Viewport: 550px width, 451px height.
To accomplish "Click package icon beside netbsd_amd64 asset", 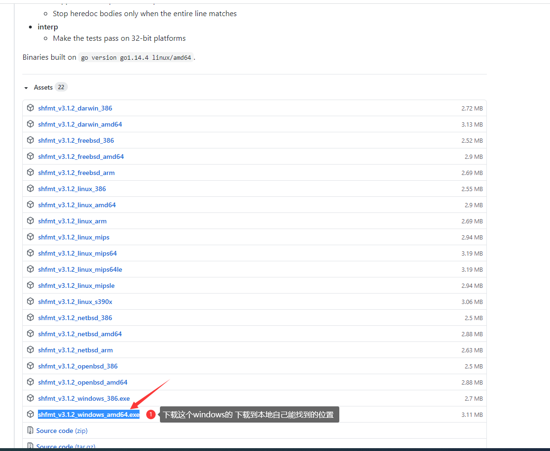I will click(x=30, y=333).
